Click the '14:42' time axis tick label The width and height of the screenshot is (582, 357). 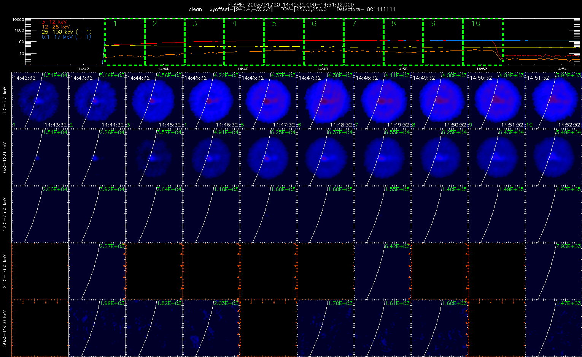[x=83, y=69]
